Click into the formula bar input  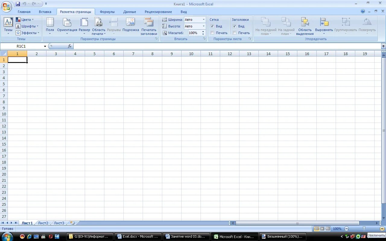(227, 46)
